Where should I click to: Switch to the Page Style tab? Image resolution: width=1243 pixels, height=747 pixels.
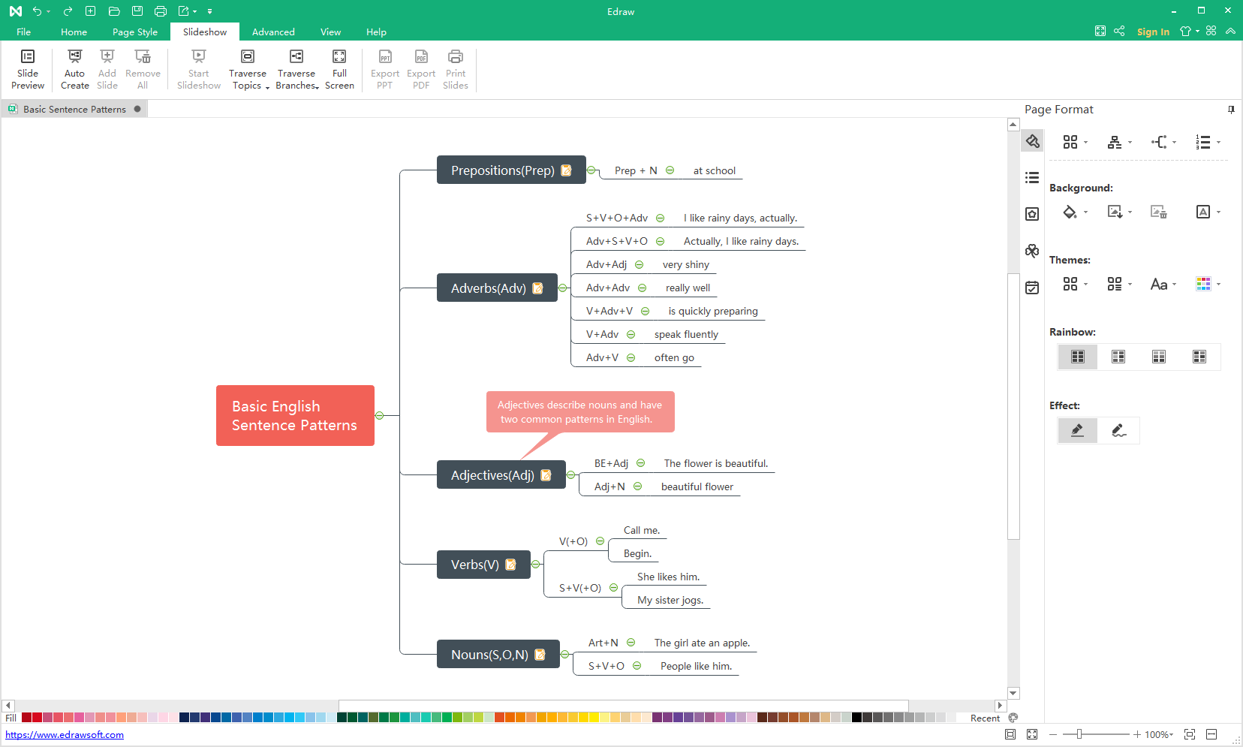[135, 32]
